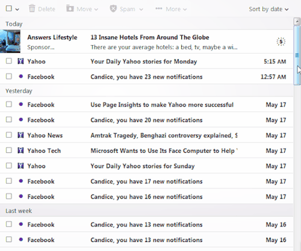
Task: Click the scrollbar up arrow
Action: (297, 21)
